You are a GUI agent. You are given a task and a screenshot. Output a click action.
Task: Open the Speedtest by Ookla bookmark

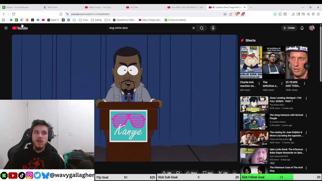(124, 20)
